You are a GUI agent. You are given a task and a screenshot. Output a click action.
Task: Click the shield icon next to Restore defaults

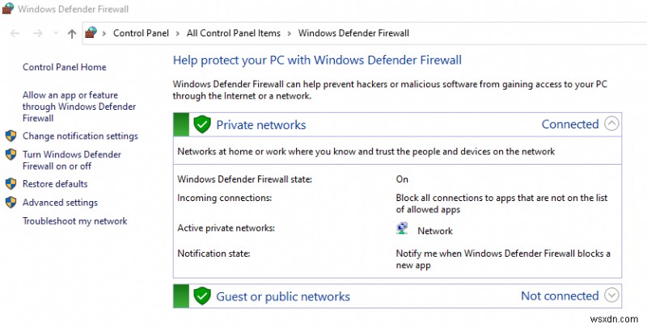[11, 183]
